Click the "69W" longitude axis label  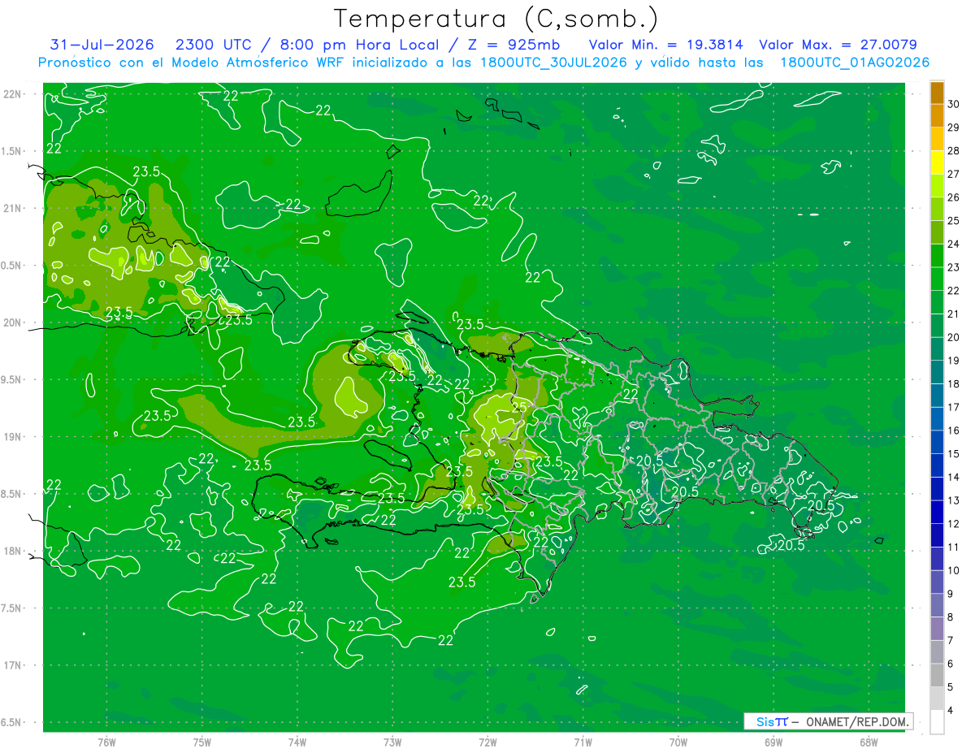pos(773,743)
